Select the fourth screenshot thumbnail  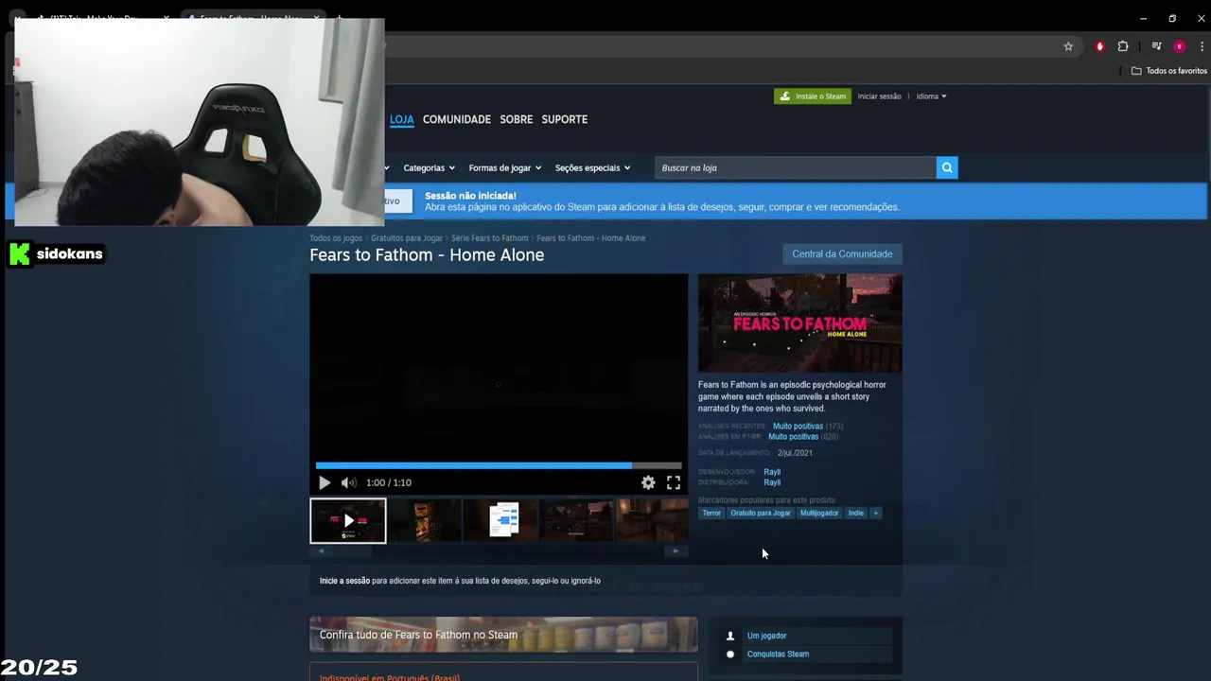pyautogui.click(x=577, y=520)
